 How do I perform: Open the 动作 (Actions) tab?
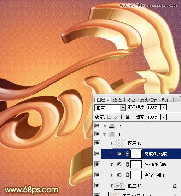pos(166,100)
